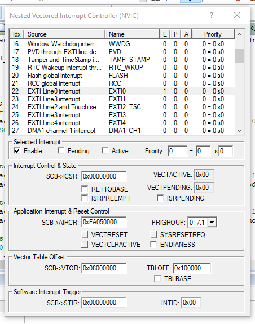Select the TAMP_STAMP interrupt row
Viewport: 255px width, 324px height.
coord(122,60)
